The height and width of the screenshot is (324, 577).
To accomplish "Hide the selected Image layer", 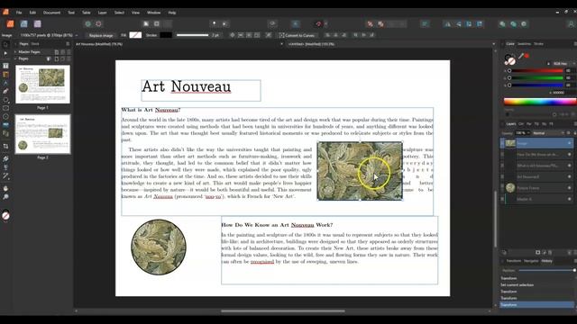I will pyautogui.click(x=569, y=143).
